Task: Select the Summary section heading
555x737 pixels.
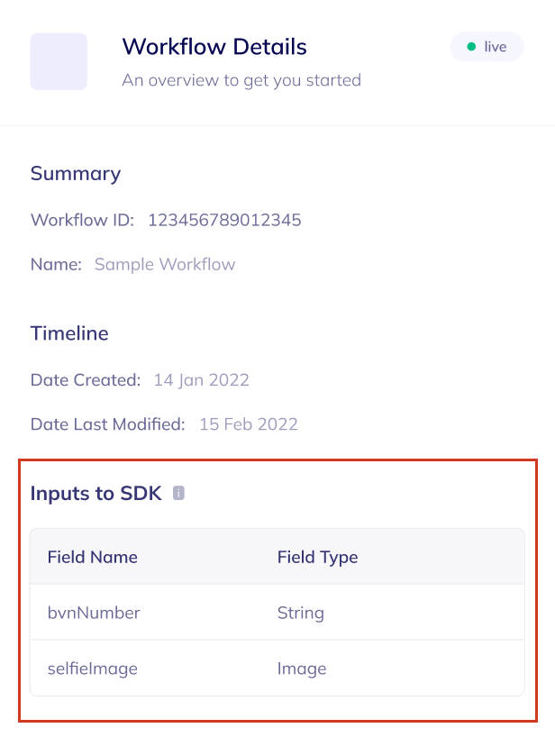Action: [76, 173]
